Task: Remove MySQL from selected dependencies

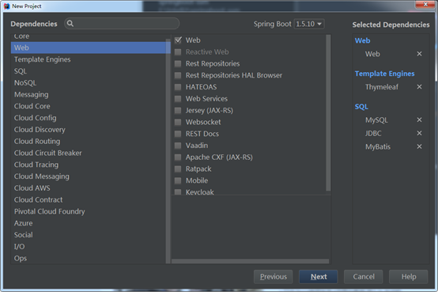Action: click(x=419, y=119)
